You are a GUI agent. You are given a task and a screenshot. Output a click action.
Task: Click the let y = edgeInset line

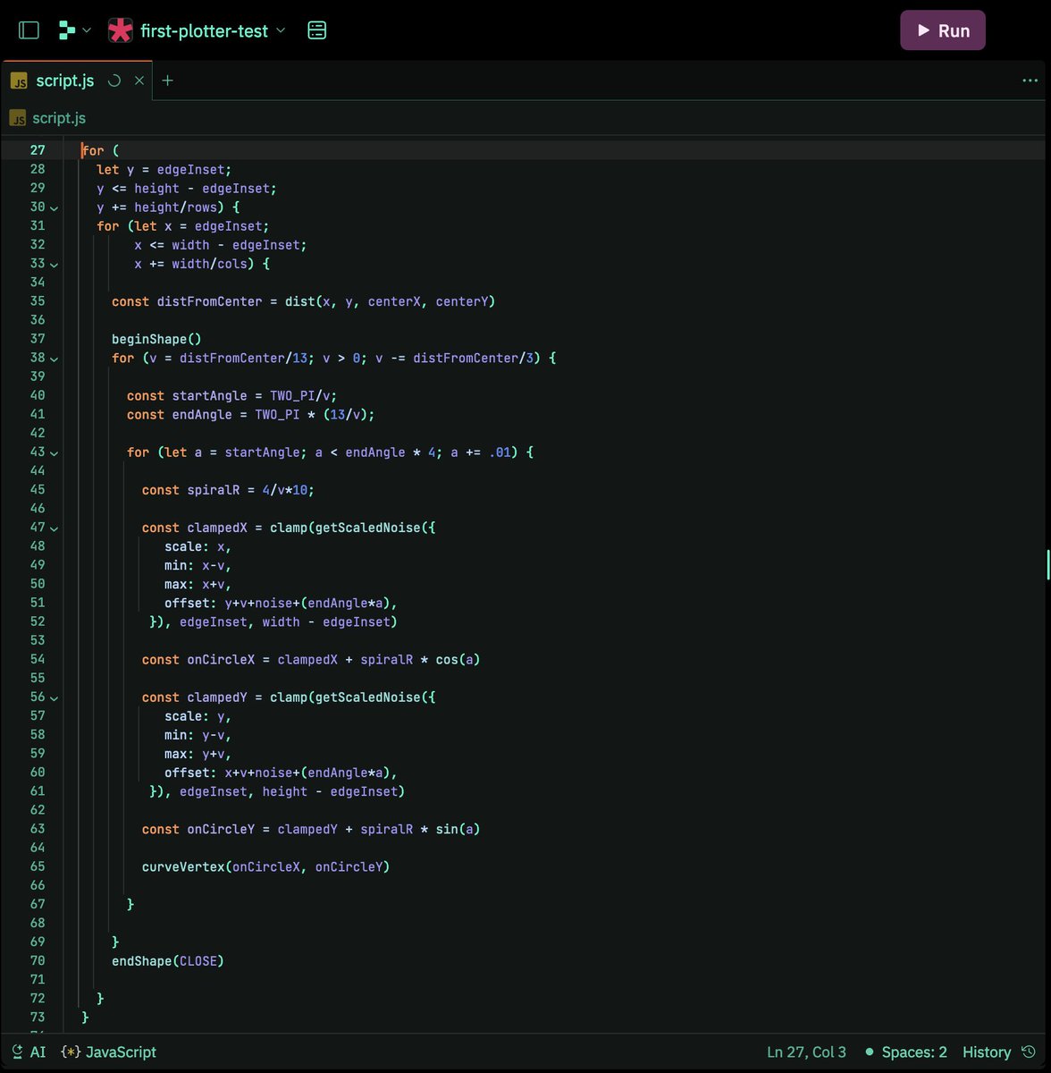164,170
